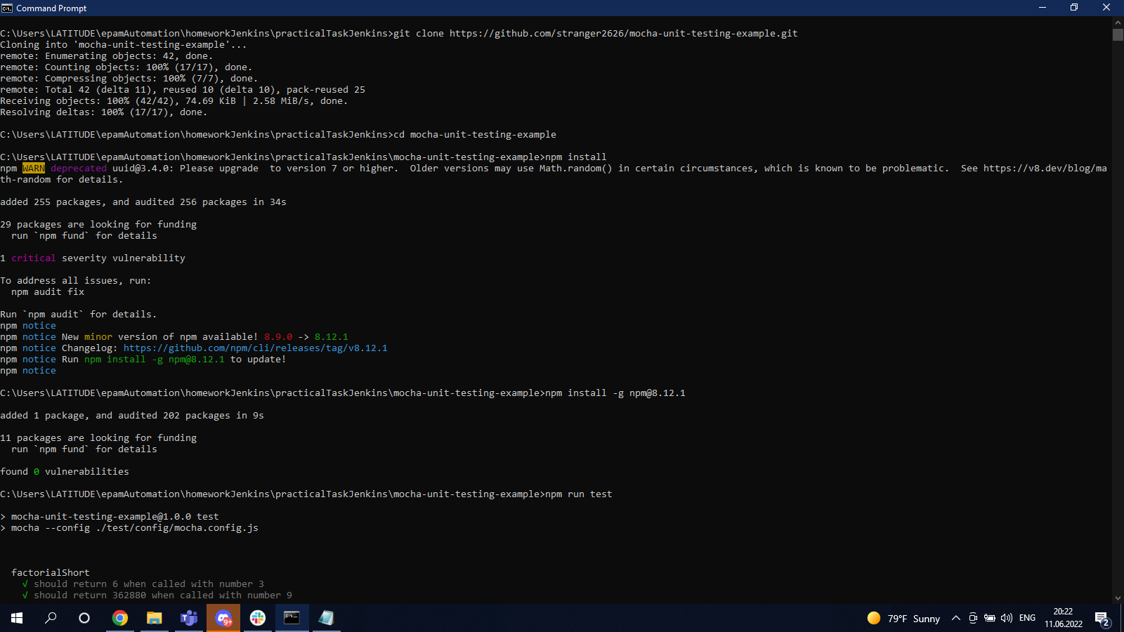Open battery flyout to reach brightness slider
The height and width of the screenshot is (632, 1124).
991,618
